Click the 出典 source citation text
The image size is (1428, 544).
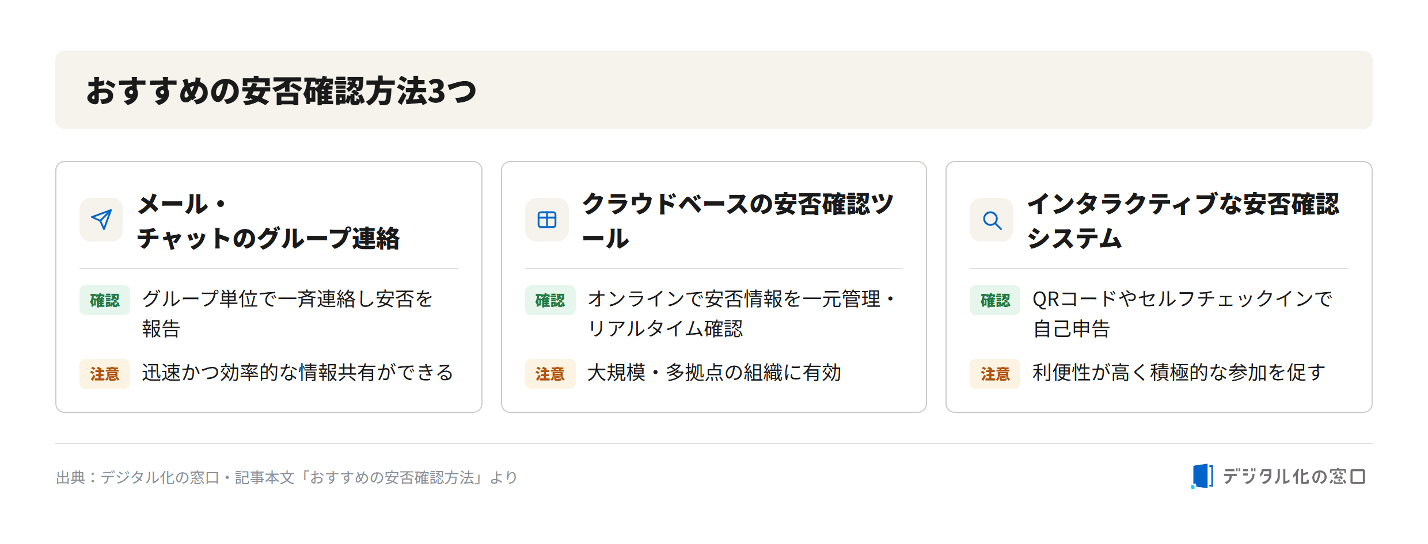pyautogui.click(x=287, y=477)
